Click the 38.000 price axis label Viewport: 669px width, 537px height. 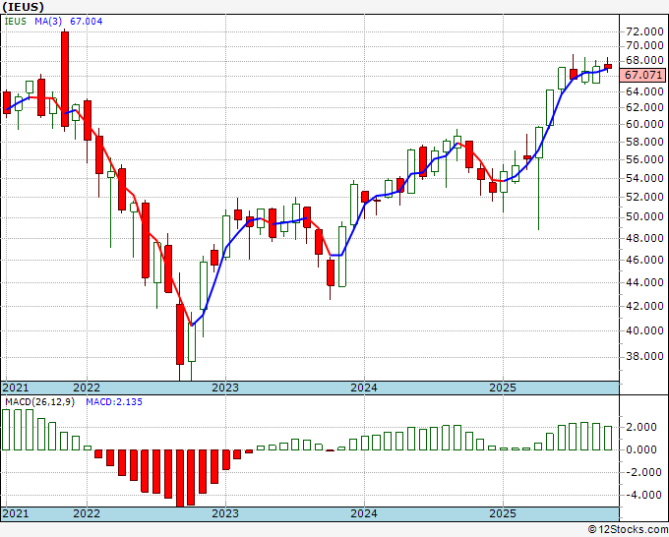644,356
